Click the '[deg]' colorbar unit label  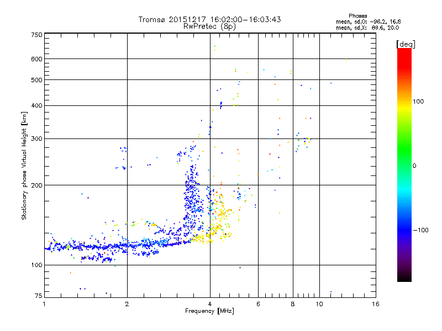click(406, 44)
